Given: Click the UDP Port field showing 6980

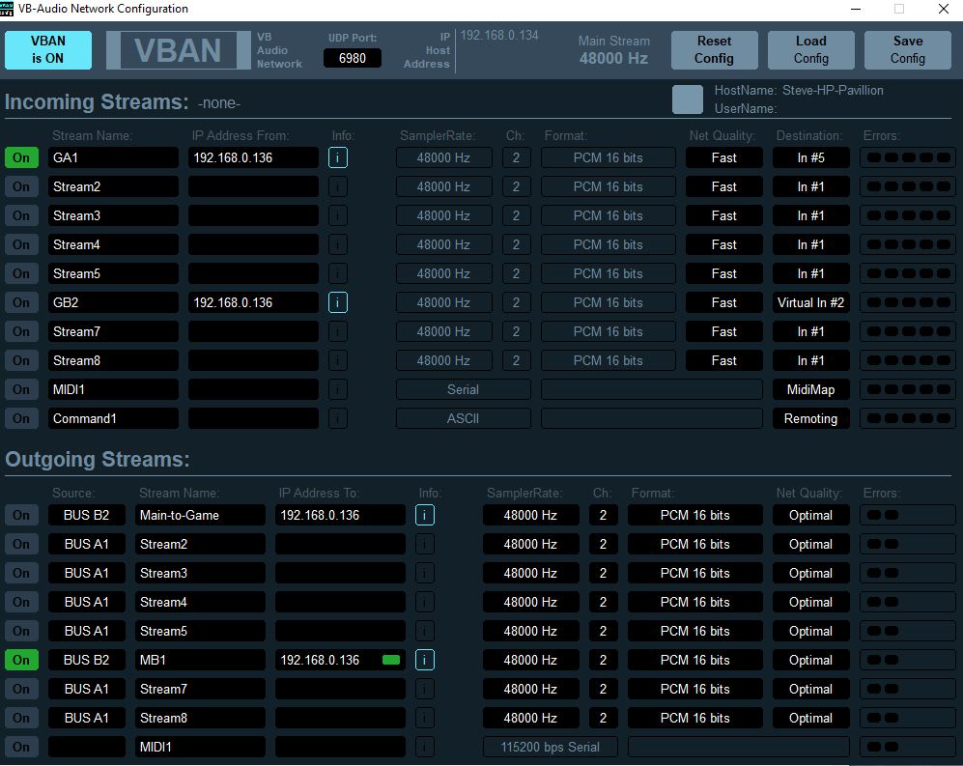Looking at the screenshot, I should (x=352, y=59).
